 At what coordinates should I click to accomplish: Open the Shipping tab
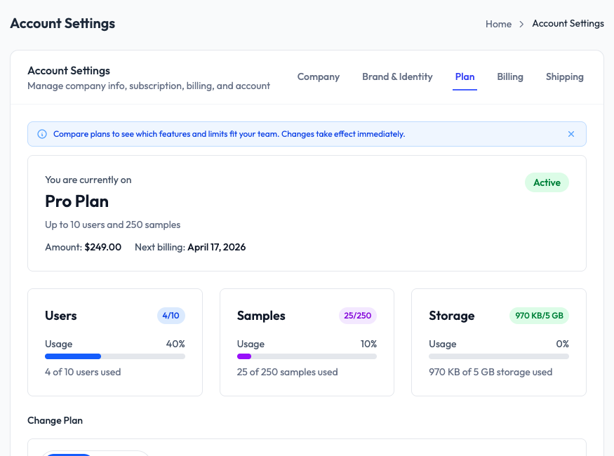[x=564, y=77]
